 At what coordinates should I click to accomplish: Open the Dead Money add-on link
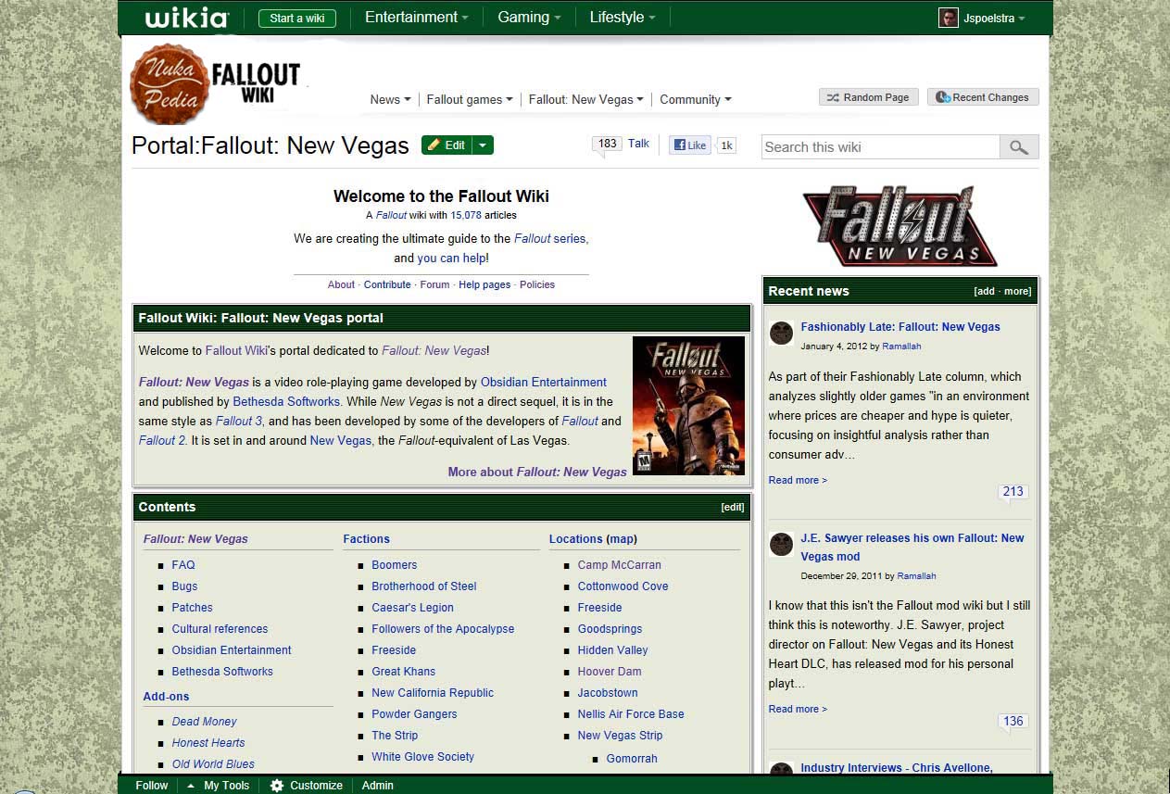[204, 721]
